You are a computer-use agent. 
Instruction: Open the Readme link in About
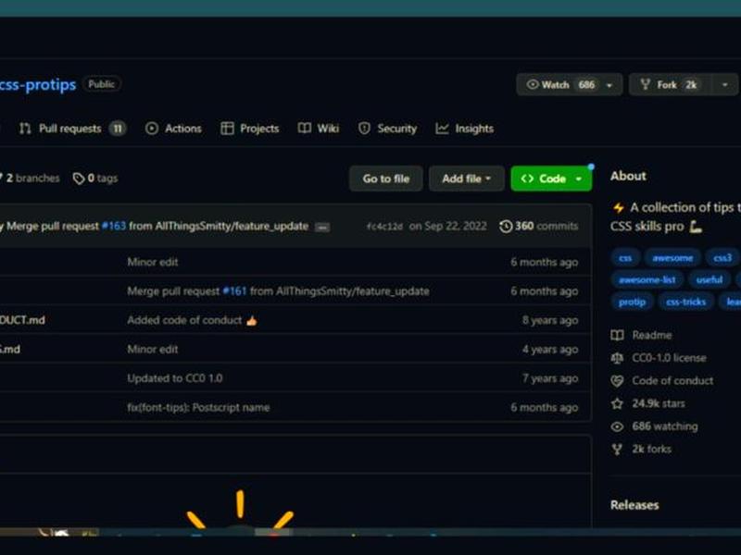pos(652,336)
